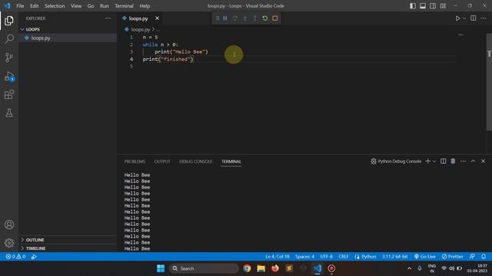Close the loops.py editor tab
This screenshot has width=492, height=276.
point(157,18)
